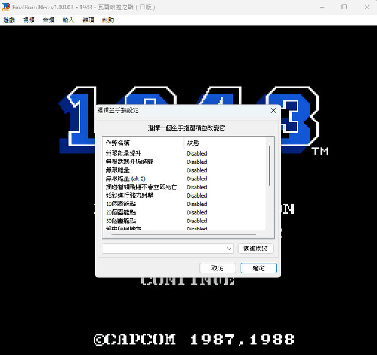
Task: Click the 確定 button
Action: point(259,268)
